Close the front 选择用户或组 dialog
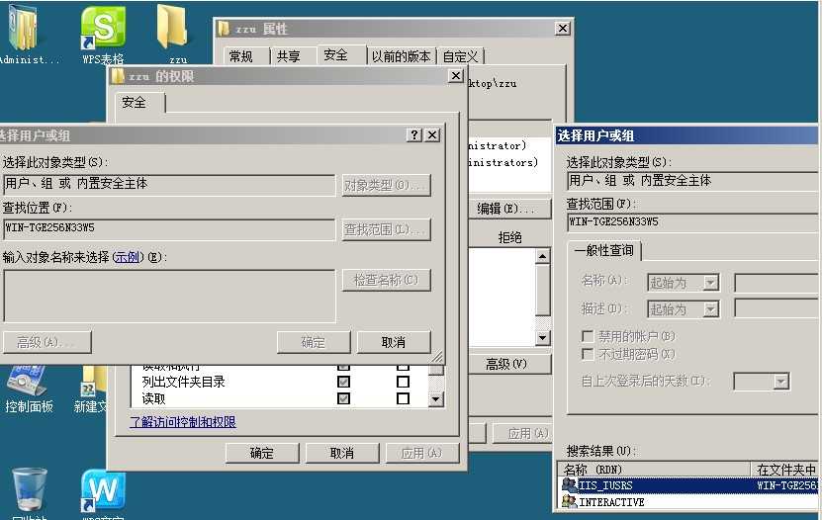Viewport: 822px width, 520px height. (x=432, y=135)
